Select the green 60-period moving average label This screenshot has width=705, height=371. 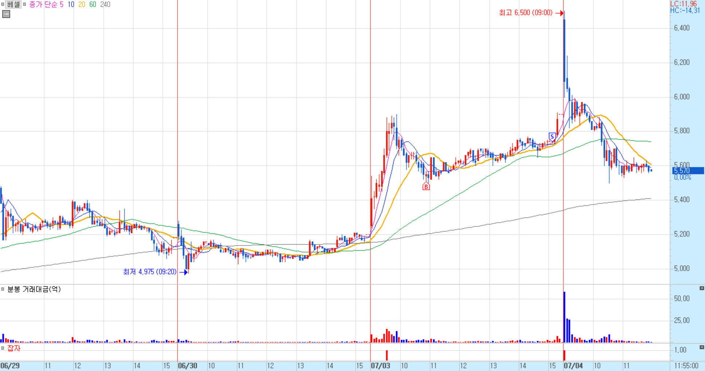[93, 4]
